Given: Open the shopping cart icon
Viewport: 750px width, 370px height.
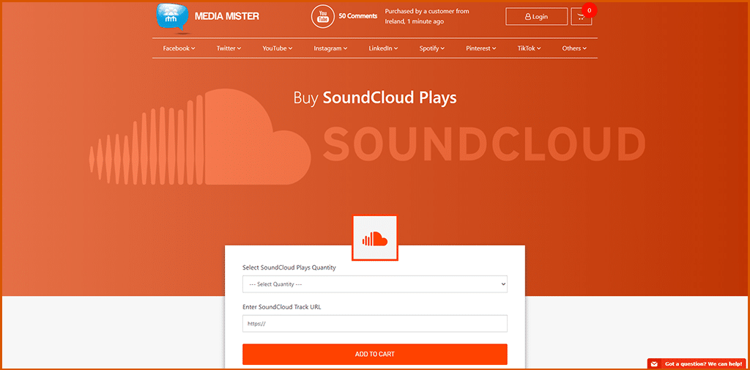Looking at the screenshot, I should coord(581,17).
